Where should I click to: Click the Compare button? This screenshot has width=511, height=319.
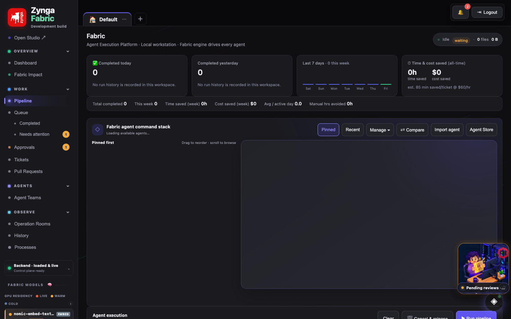[x=412, y=130]
